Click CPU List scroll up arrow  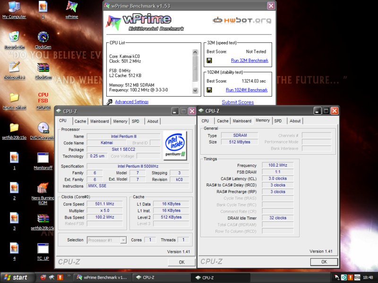195,52
